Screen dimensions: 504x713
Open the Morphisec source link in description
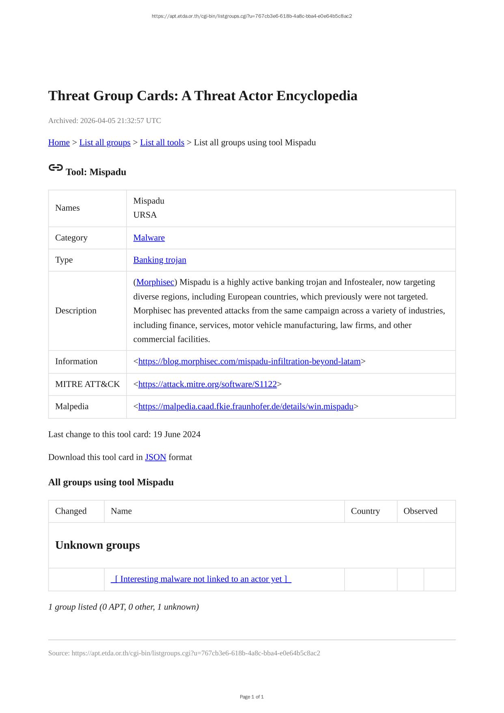click(155, 282)
